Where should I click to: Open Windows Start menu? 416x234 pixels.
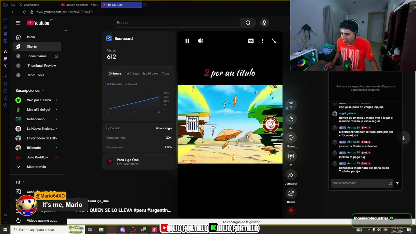click(x=5, y=230)
